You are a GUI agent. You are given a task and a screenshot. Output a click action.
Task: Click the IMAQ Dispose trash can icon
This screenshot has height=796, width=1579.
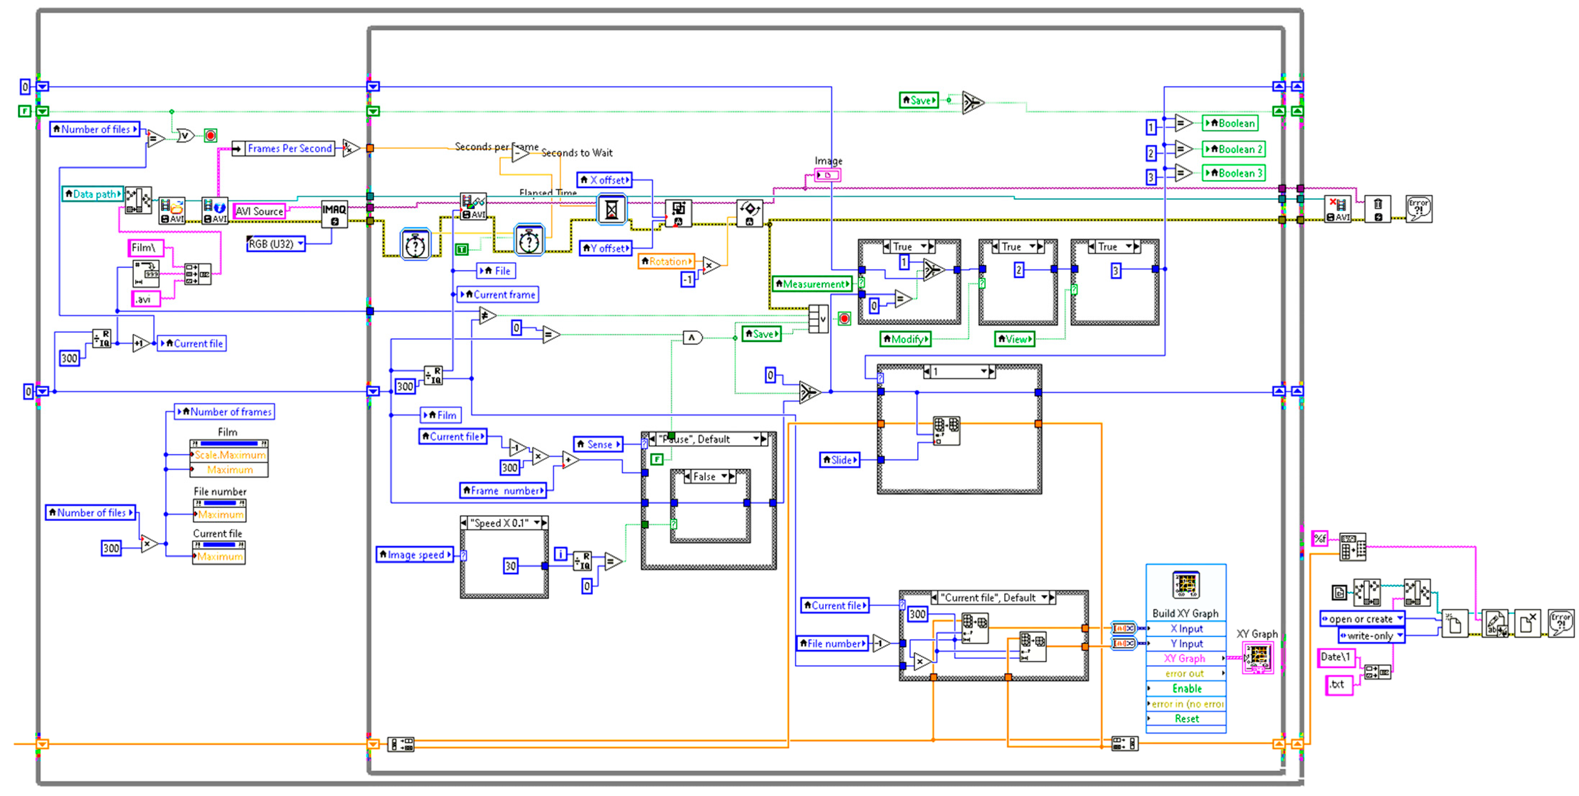(1377, 209)
